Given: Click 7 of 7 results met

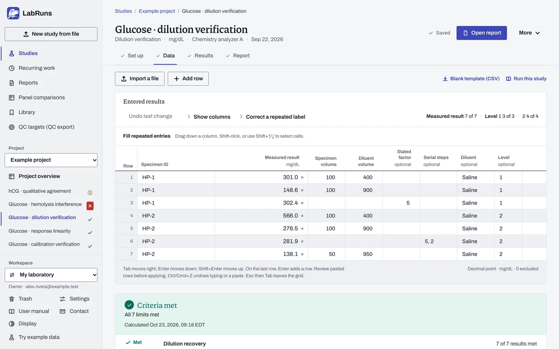Looking at the screenshot, I should click(x=516, y=344).
